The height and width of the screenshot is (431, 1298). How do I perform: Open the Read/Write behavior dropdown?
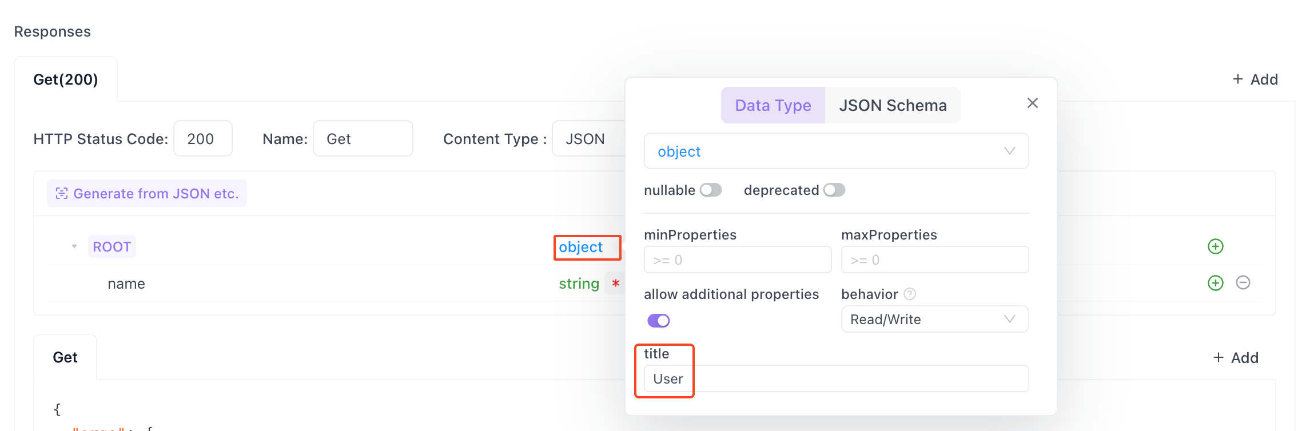934,320
